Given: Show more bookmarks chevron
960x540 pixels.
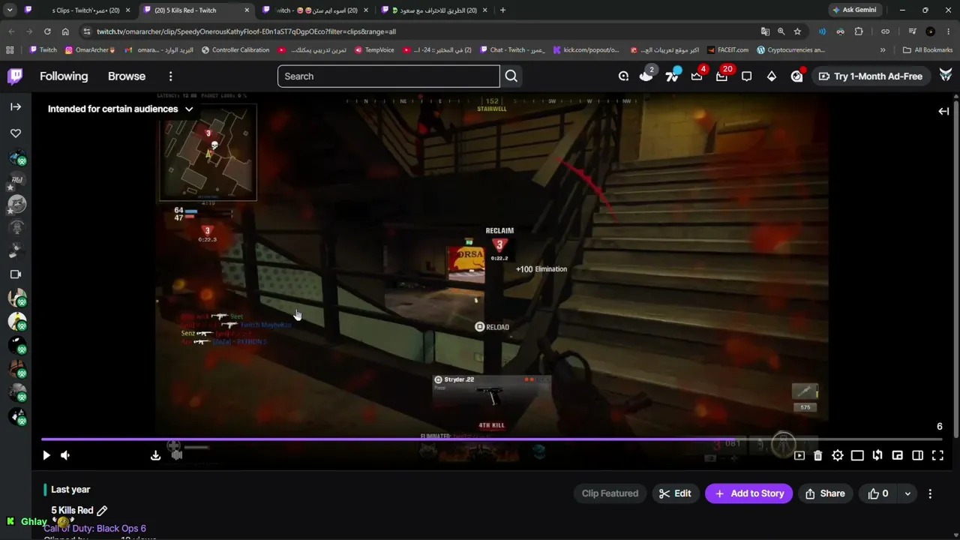Looking at the screenshot, I should click(x=883, y=50).
